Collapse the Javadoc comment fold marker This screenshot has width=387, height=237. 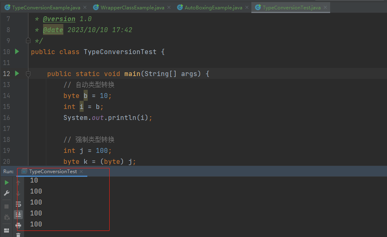(28, 41)
